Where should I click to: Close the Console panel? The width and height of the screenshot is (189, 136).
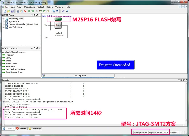tap(186, 80)
